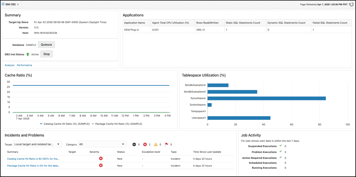The width and height of the screenshot is (356, 177).
Task: Click the green Active status arrow icon
Action: (28, 54)
